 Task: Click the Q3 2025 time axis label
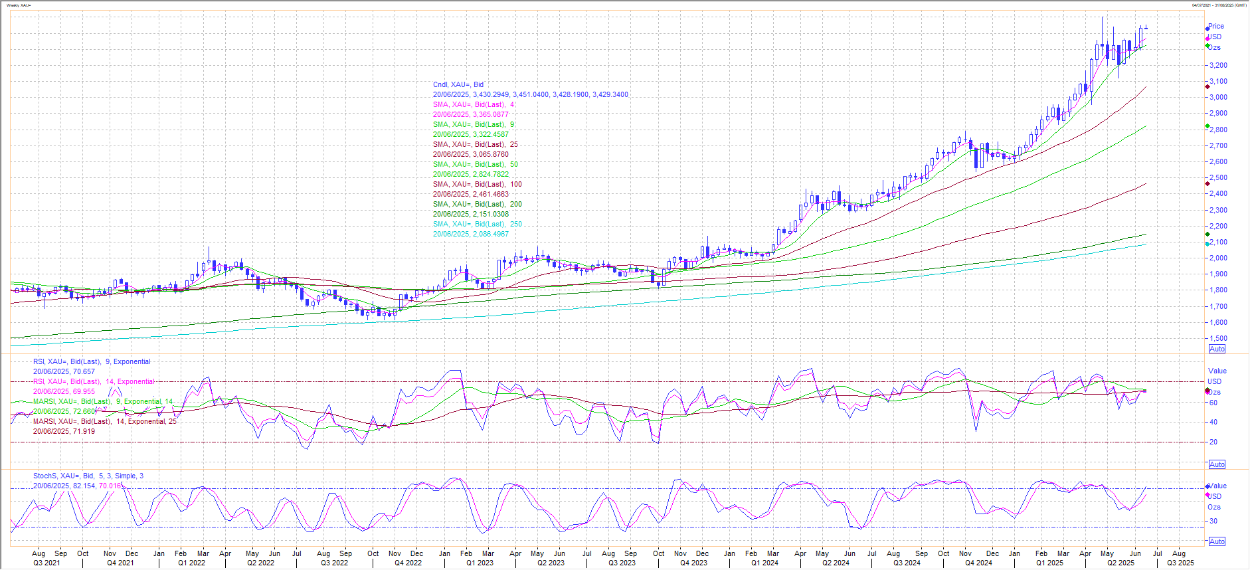[x=1180, y=563]
